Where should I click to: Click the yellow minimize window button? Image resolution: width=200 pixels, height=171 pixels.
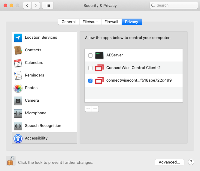tap(11, 5)
